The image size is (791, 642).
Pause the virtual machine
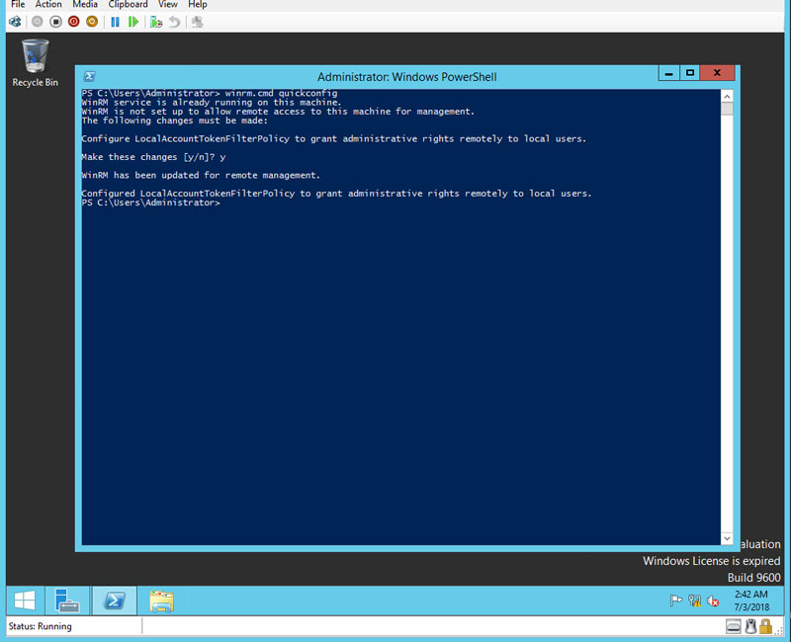pos(115,21)
